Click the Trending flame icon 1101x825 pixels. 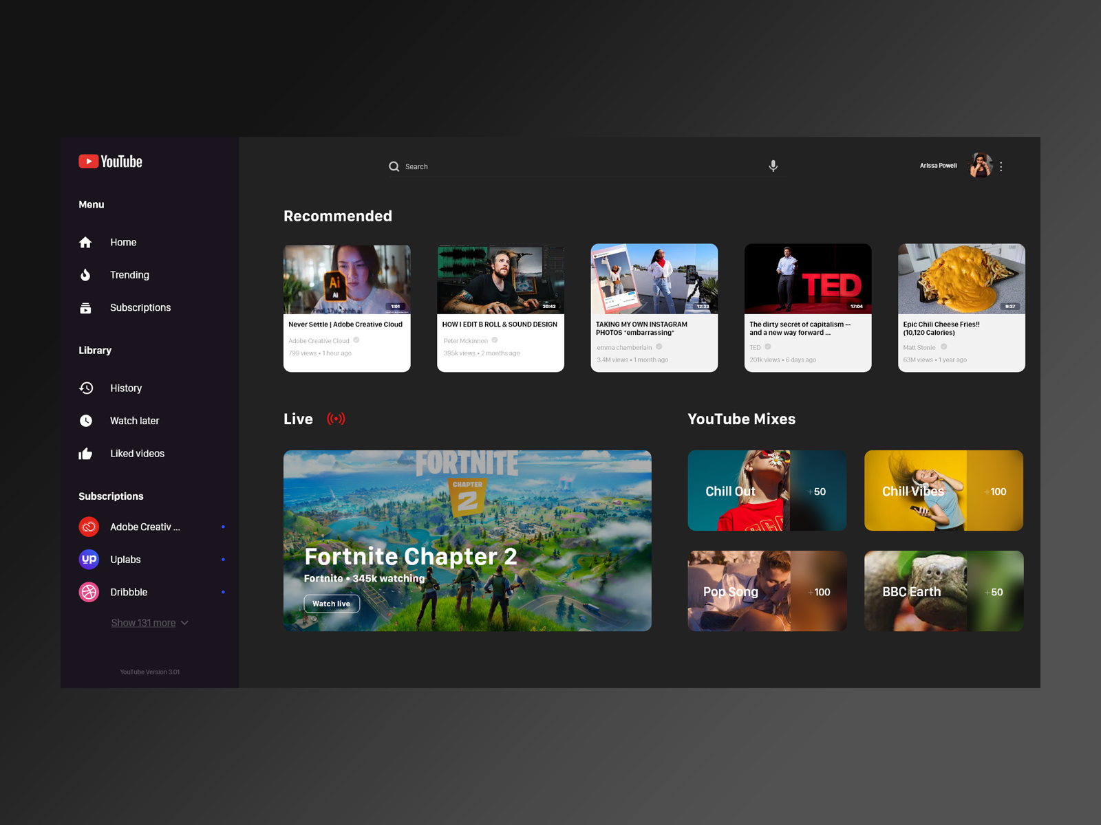coord(85,275)
